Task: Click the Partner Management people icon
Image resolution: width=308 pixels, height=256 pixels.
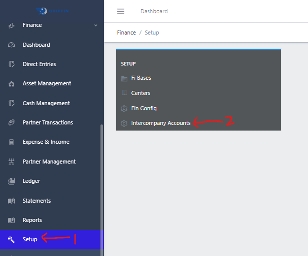Action: pos(11,162)
